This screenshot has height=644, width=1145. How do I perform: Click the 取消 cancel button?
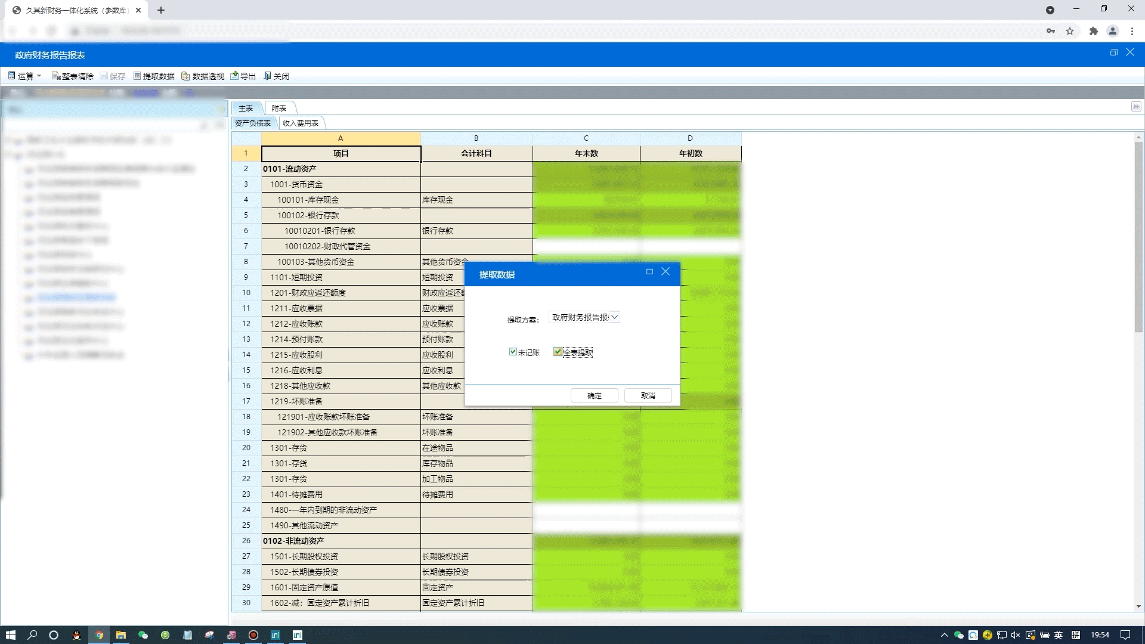(x=648, y=395)
